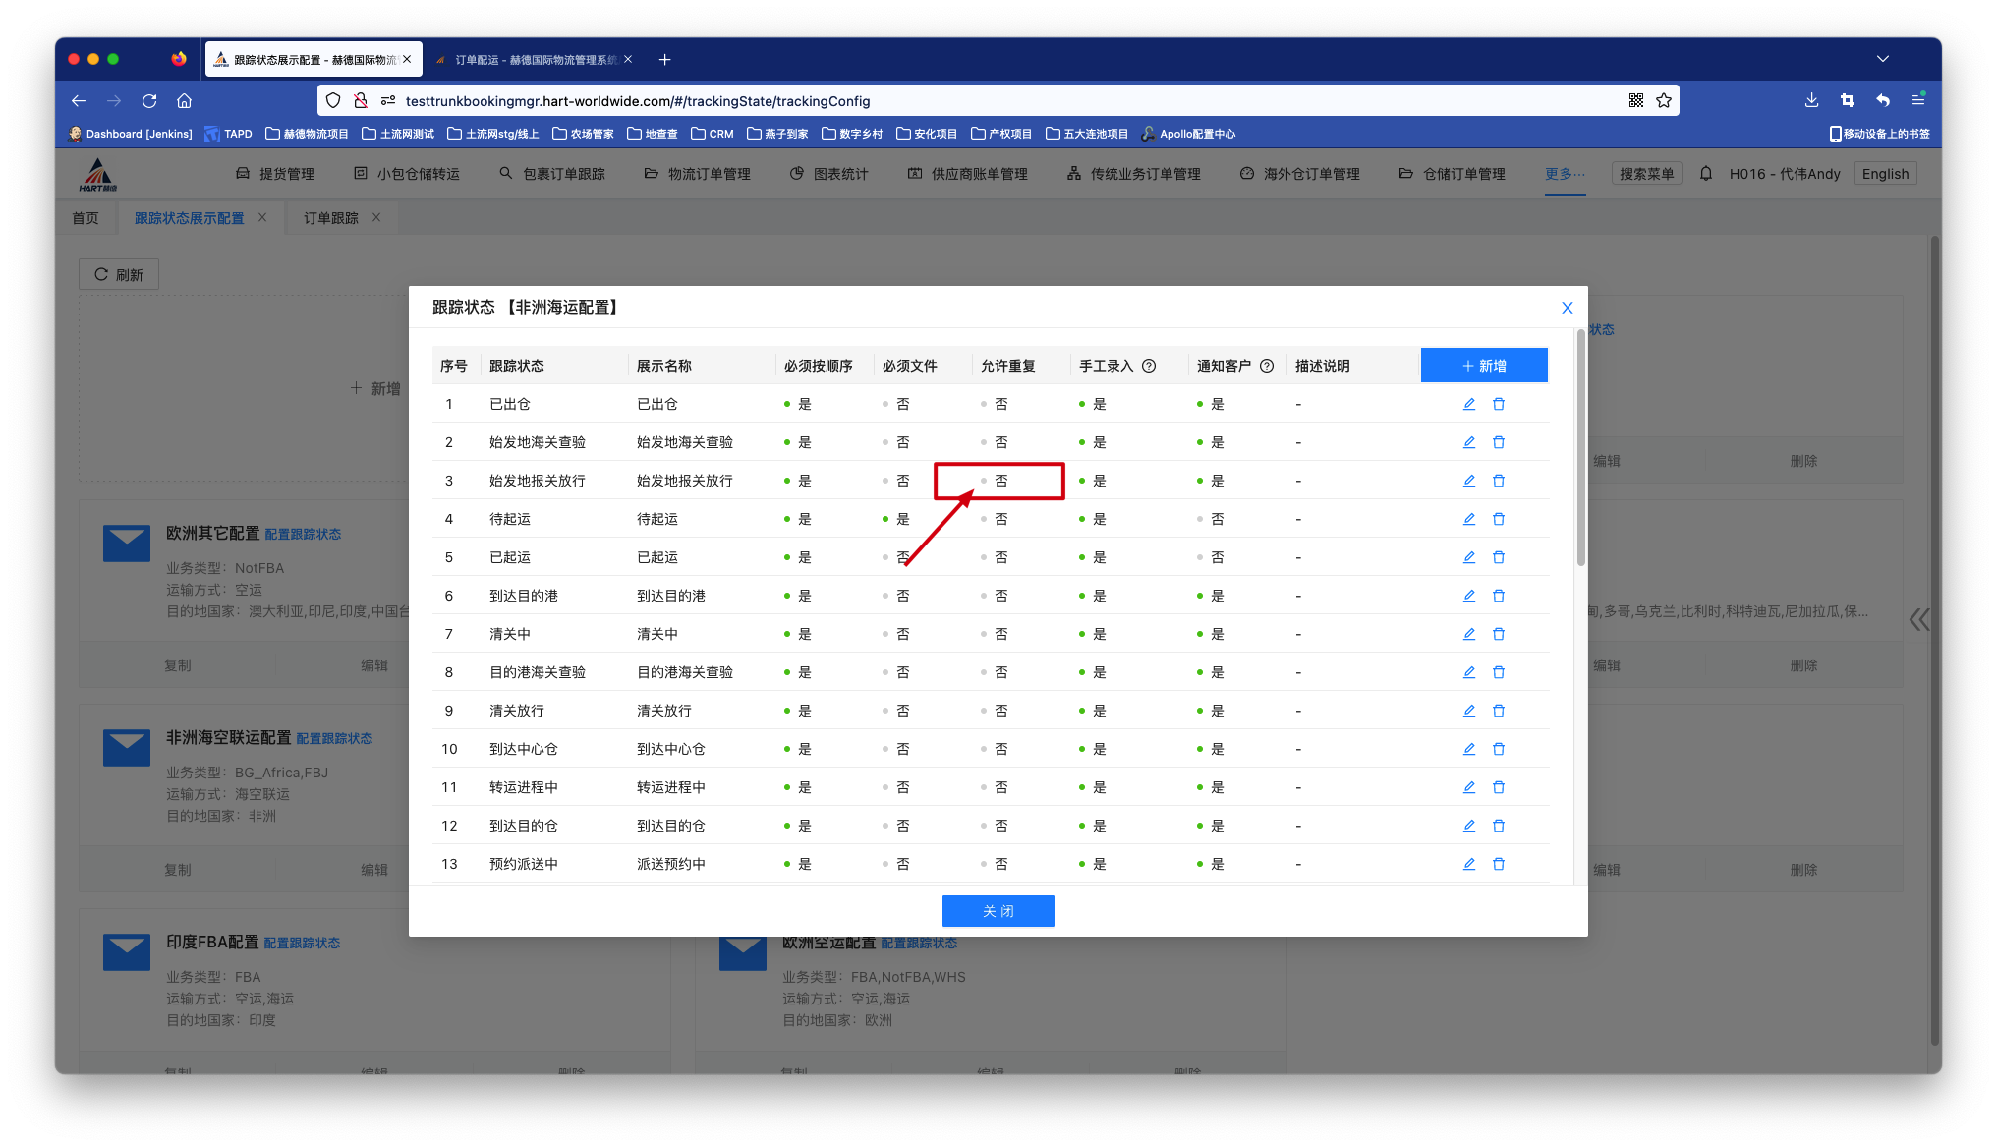Viewport: 1997px width, 1147px height.
Task: Open the browser tab list chevron
Action: [1883, 59]
